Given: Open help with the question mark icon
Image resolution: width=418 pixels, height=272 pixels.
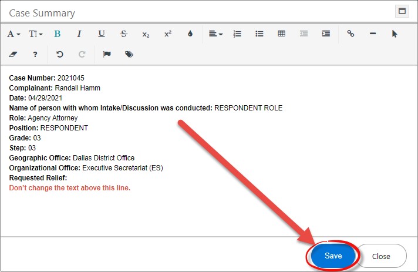Looking at the screenshot, I should [35, 55].
